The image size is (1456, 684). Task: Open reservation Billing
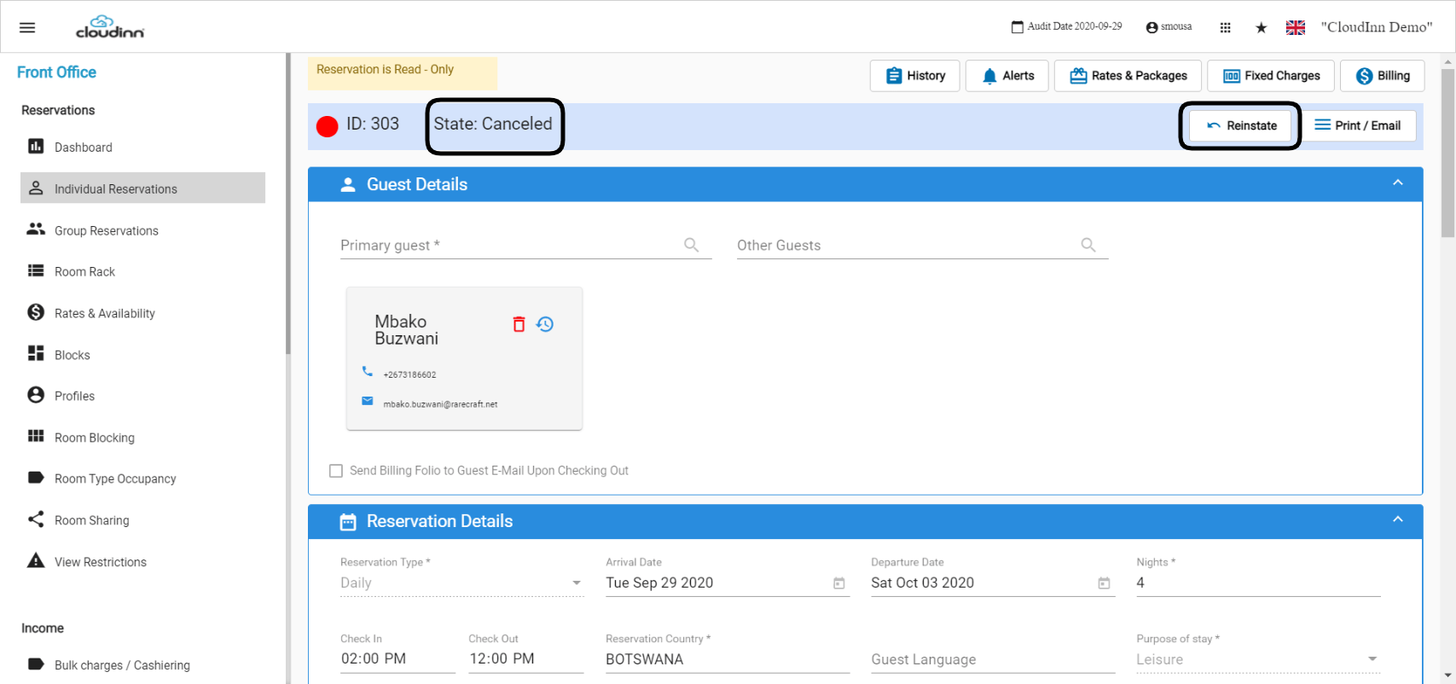(1383, 76)
